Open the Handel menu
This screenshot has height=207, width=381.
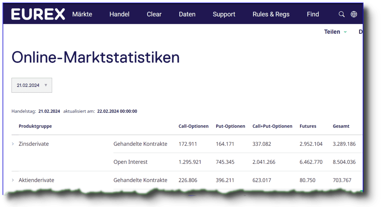119,14
